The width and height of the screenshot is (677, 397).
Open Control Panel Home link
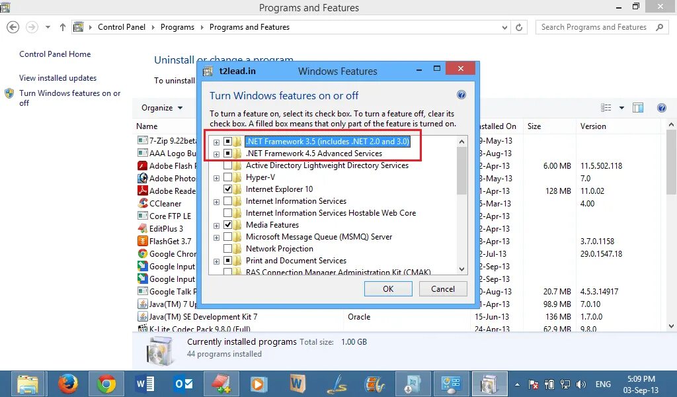[x=55, y=54]
